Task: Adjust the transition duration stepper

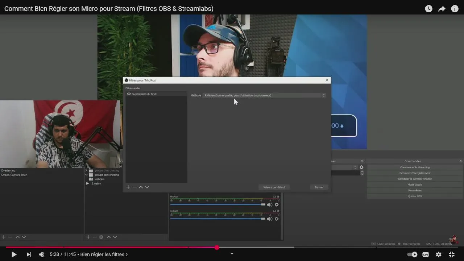Action: click(x=362, y=173)
